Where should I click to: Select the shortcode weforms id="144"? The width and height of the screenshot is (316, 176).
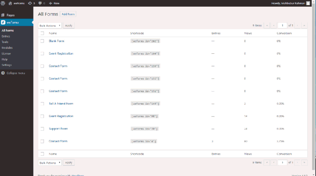(145, 104)
